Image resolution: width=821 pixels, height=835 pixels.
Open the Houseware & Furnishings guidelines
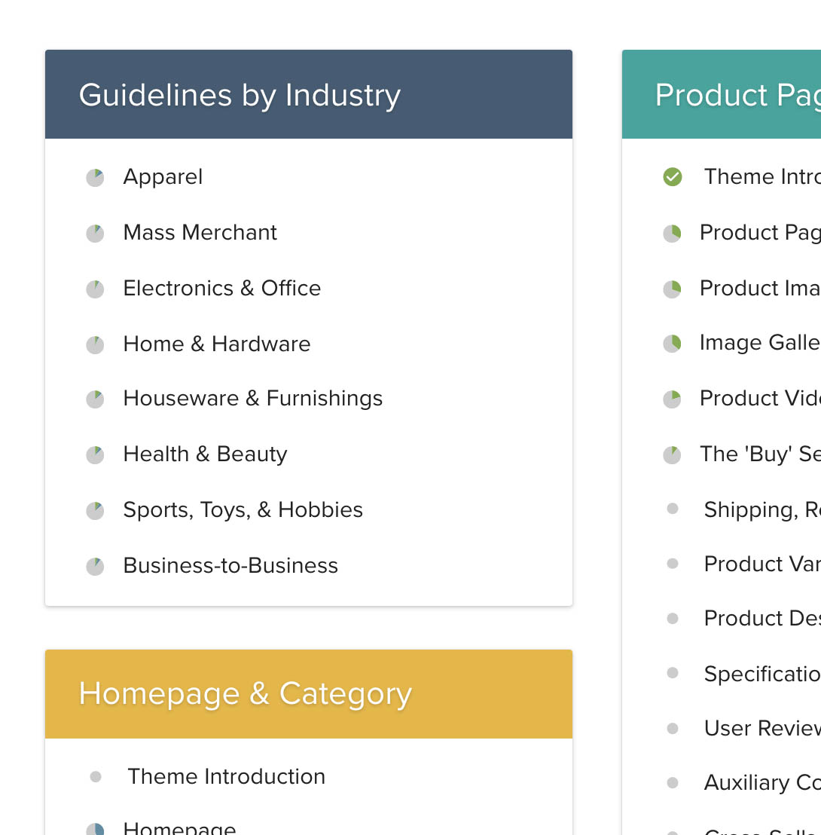pyautogui.click(x=252, y=399)
